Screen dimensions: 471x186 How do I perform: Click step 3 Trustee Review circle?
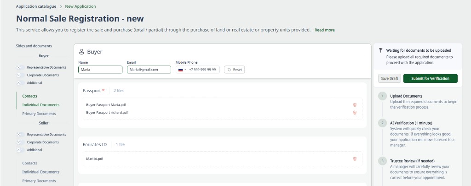(382, 161)
